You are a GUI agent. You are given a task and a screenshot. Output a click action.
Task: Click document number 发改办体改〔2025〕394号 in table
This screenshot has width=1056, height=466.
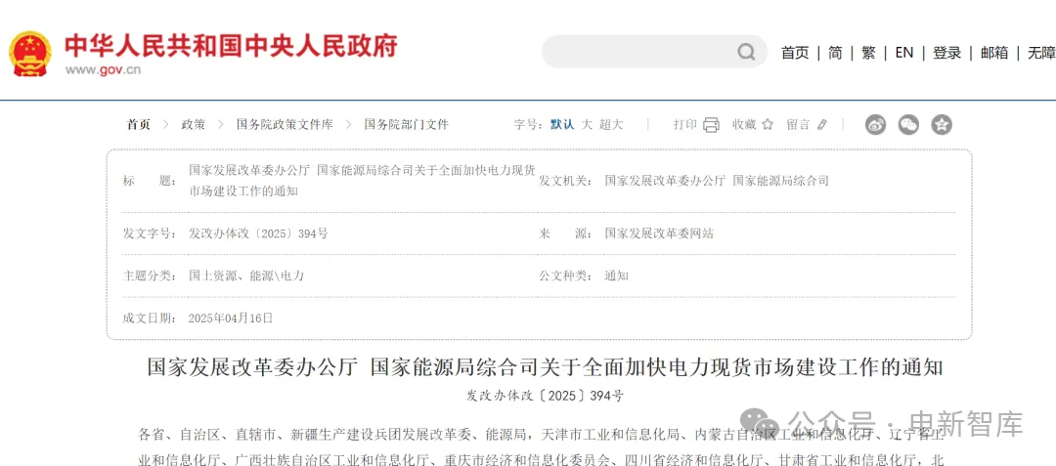(x=258, y=234)
